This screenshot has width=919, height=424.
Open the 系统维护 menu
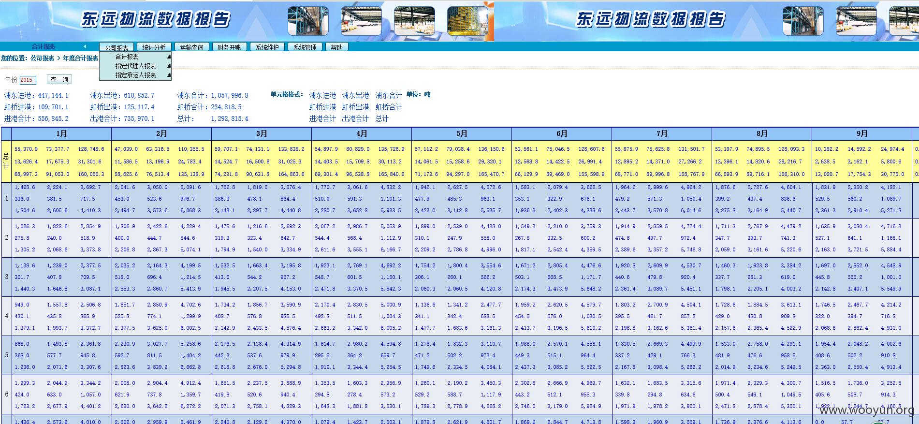(x=267, y=47)
